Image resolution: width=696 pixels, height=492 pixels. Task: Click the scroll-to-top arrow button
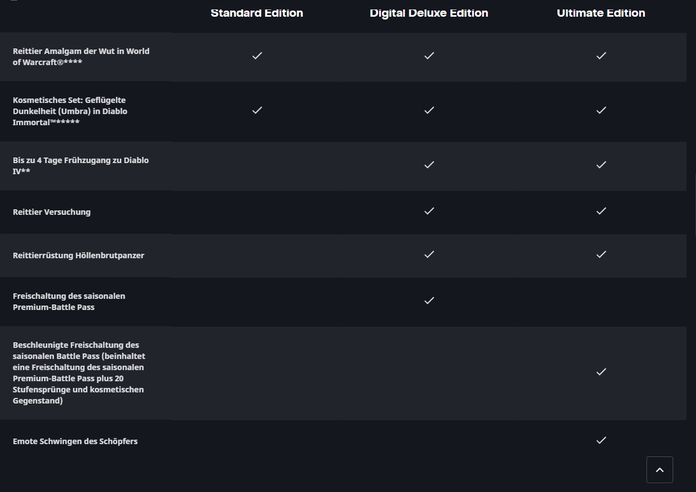click(x=659, y=470)
